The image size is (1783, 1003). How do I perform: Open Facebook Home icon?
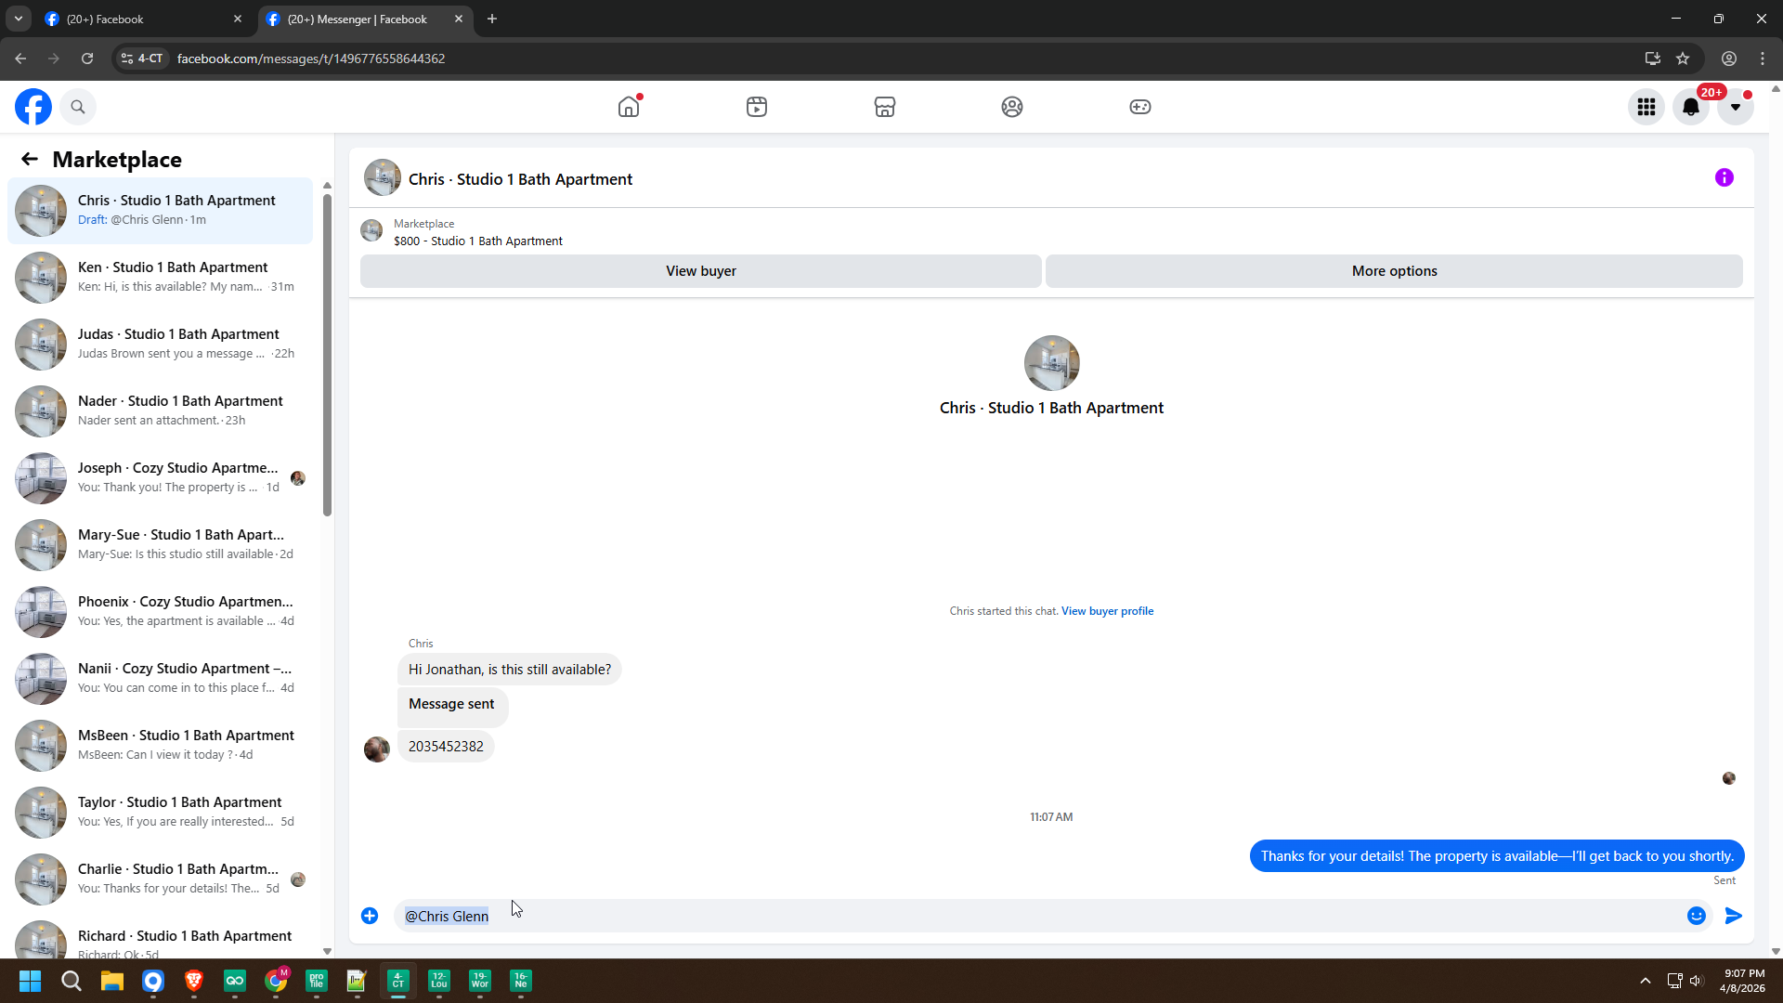[x=629, y=107]
